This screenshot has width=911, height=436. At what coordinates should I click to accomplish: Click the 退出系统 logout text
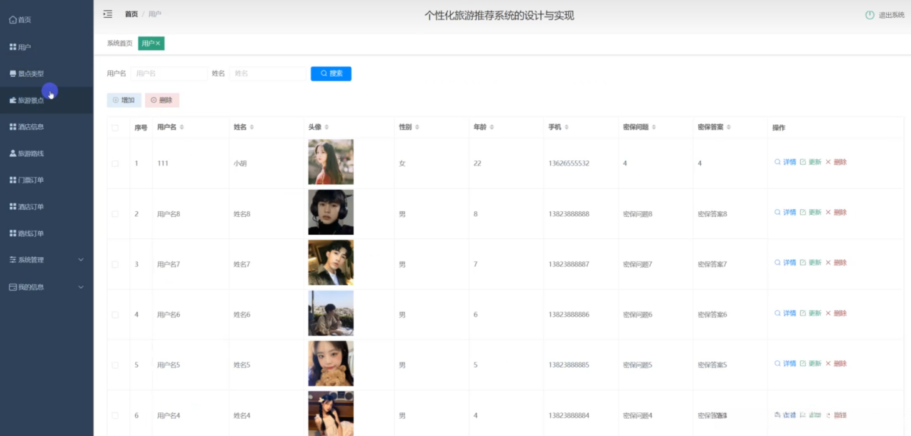pos(892,15)
